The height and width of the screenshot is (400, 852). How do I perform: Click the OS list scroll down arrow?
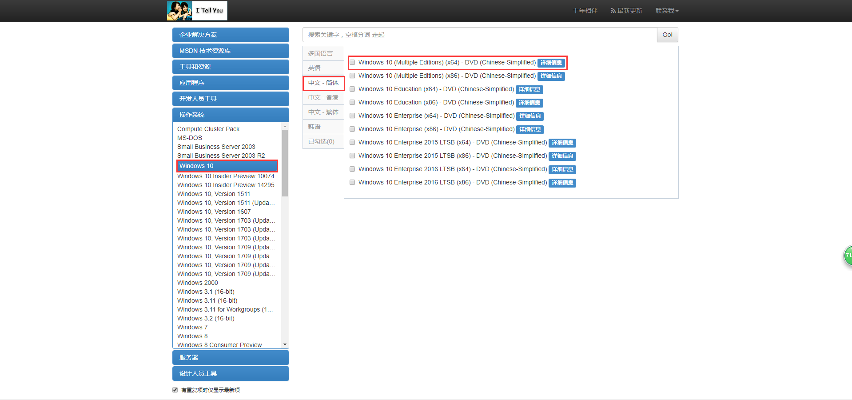click(285, 344)
